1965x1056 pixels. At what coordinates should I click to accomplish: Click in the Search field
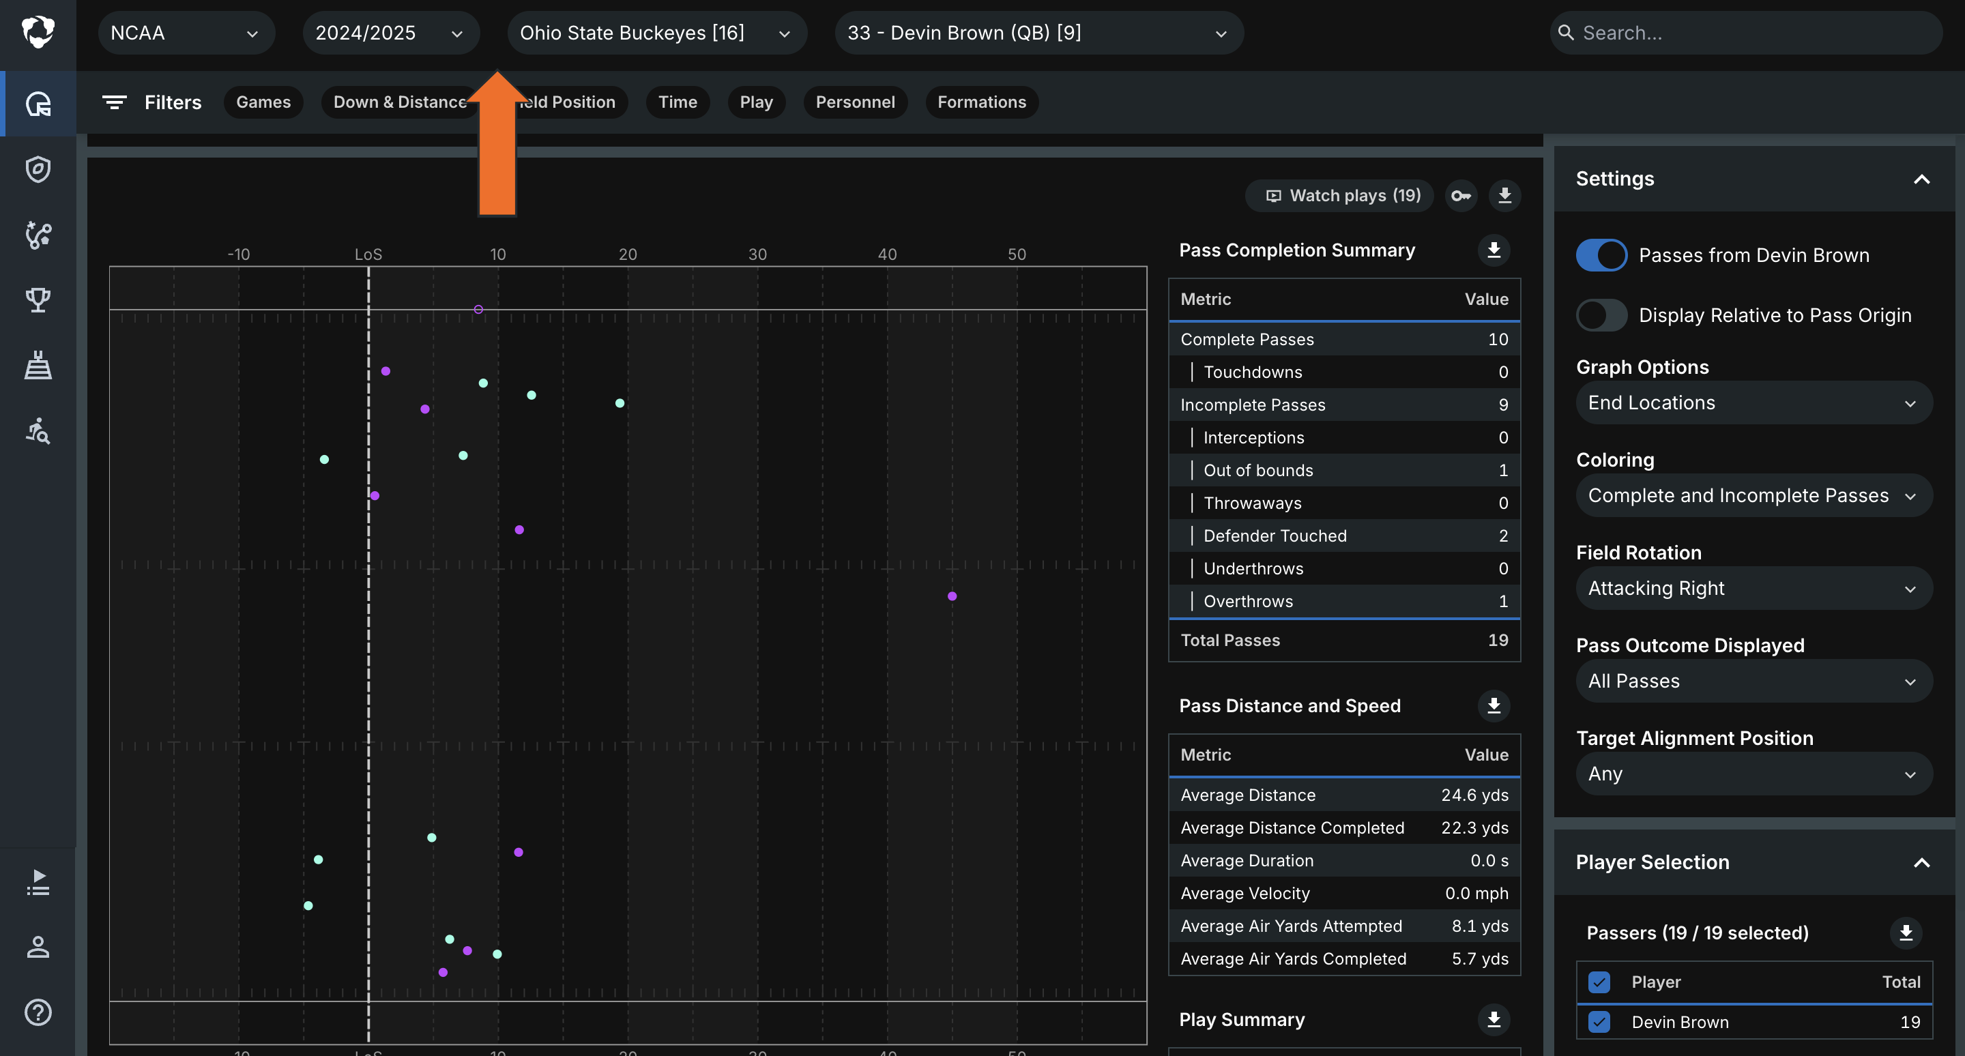pyautogui.click(x=1746, y=33)
